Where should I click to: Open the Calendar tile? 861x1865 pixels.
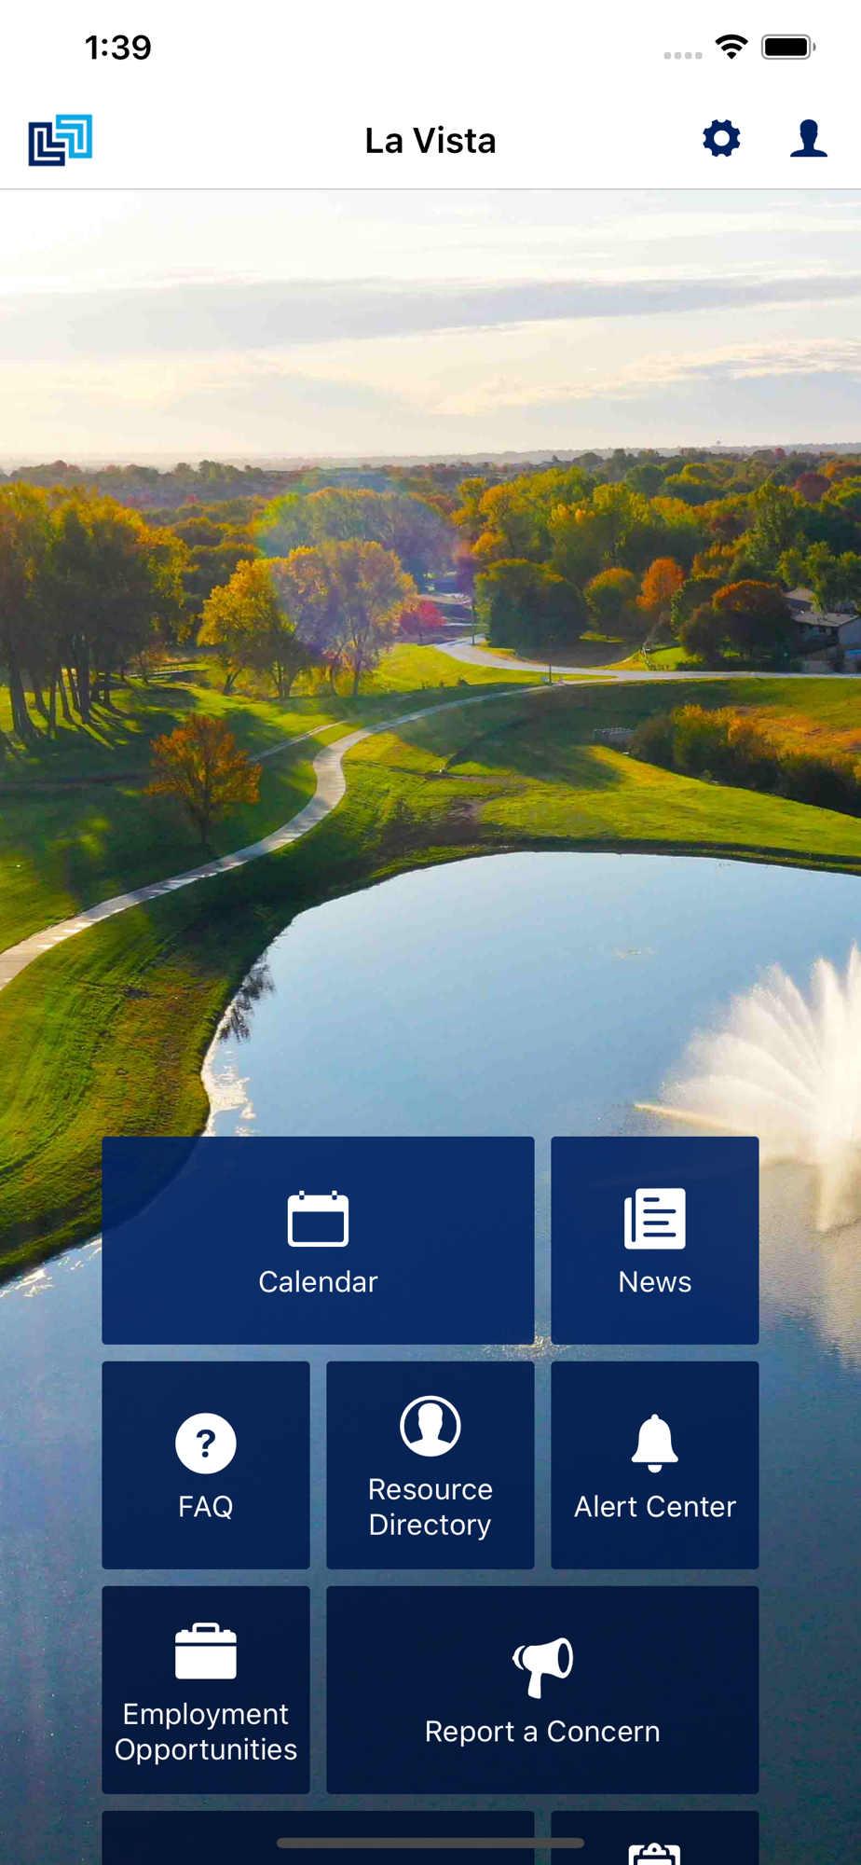pyautogui.click(x=318, y=1240)
